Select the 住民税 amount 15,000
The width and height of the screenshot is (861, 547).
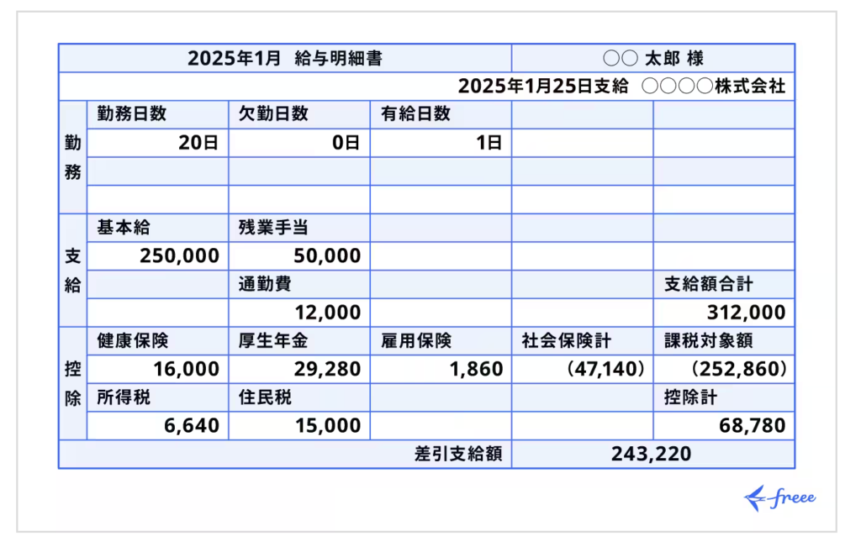point(327,426)
